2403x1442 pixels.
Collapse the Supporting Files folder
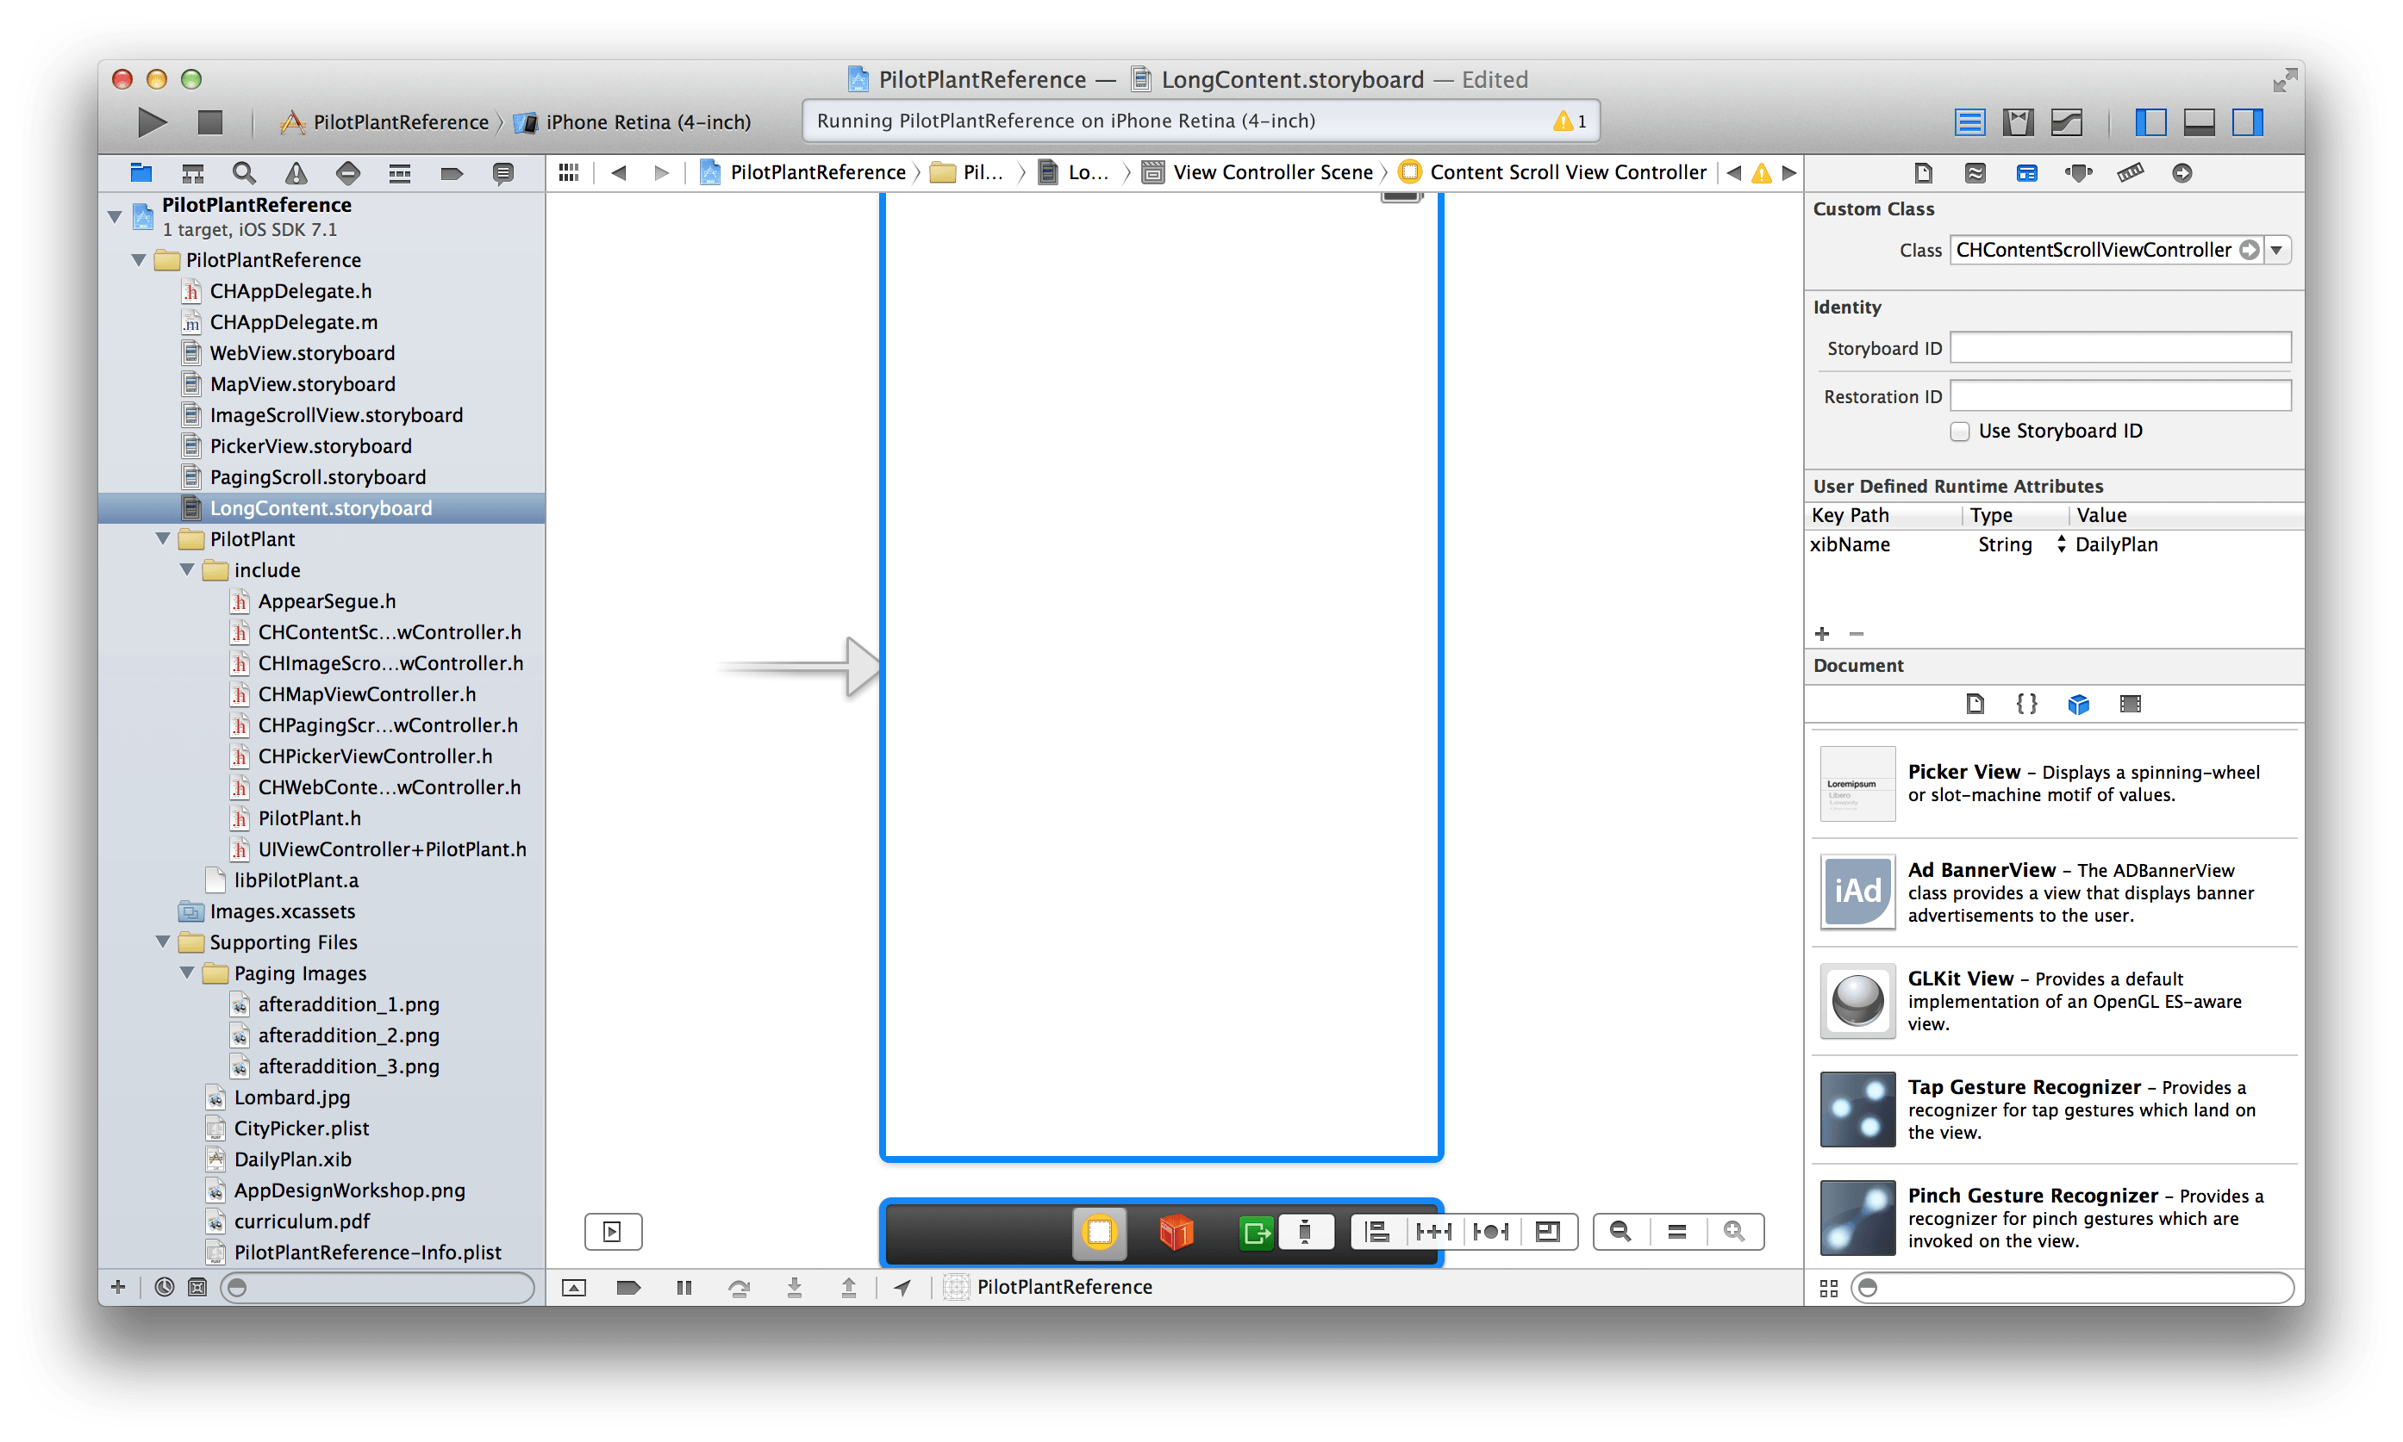coord(163,942)
